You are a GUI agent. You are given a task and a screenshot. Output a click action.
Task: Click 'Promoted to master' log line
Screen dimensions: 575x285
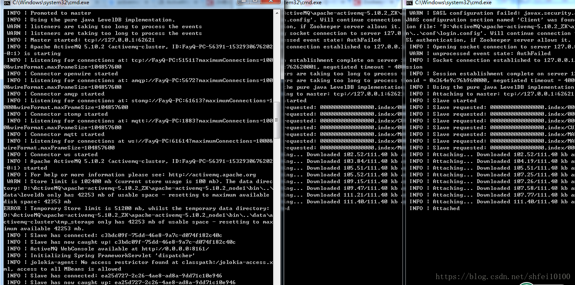pos(49,13)
